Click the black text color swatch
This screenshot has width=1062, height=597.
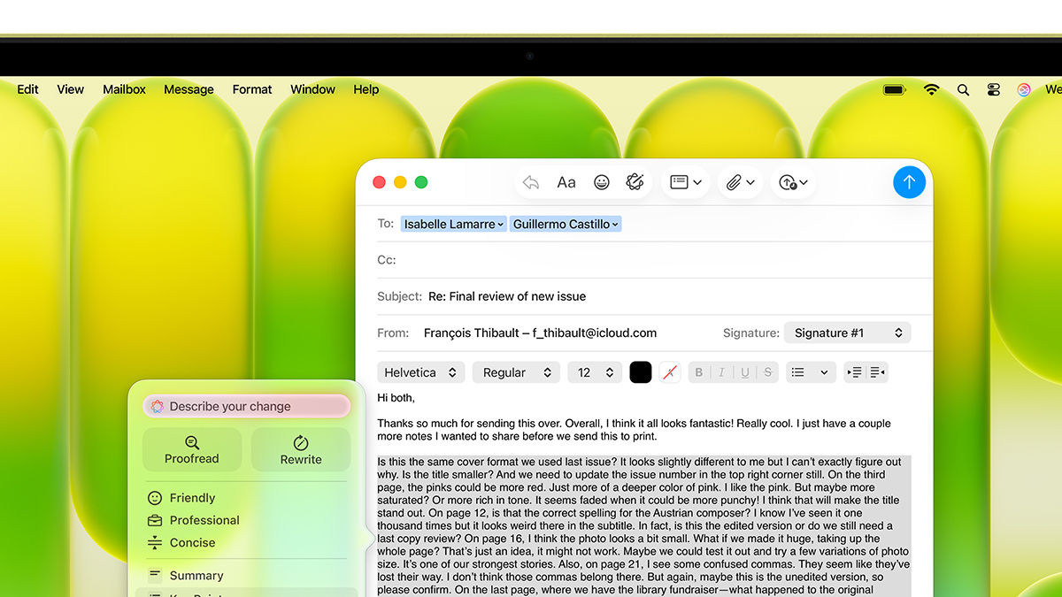[x=641, y=372]
